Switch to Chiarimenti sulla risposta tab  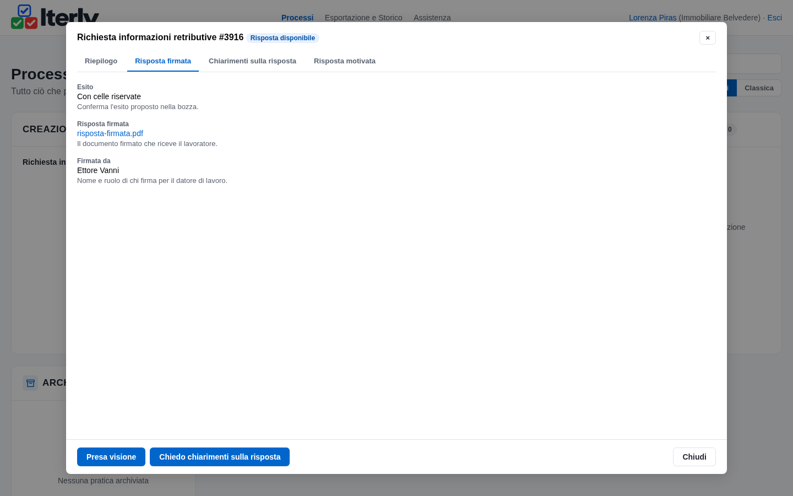252,61
